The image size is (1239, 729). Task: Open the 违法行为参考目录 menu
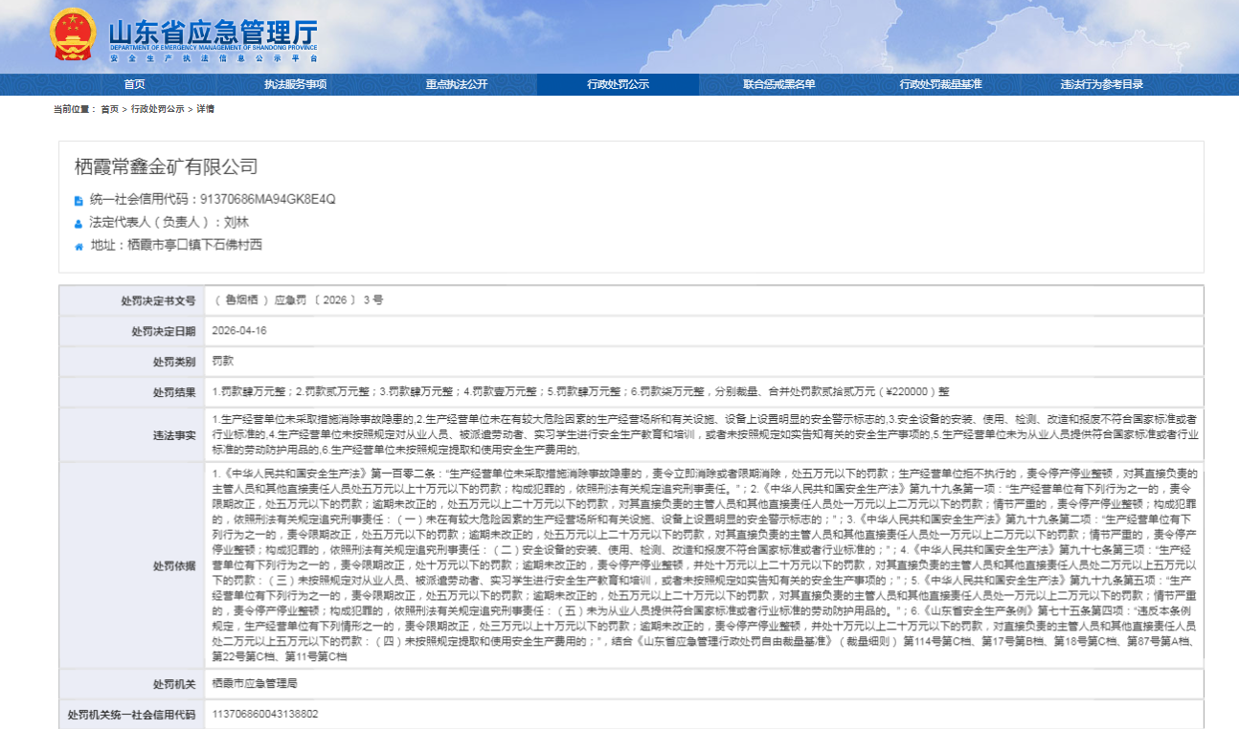pos(1101,84)
